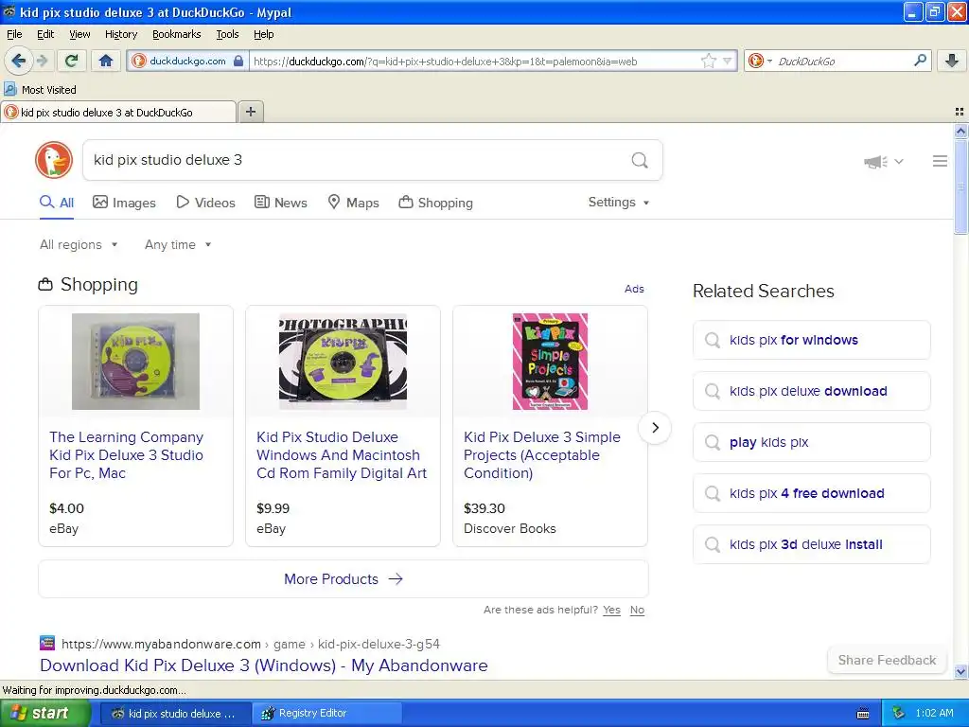Click the scrollbar down arrow
The height and width of the screenshot is (727, 969).
pos(960,671)
